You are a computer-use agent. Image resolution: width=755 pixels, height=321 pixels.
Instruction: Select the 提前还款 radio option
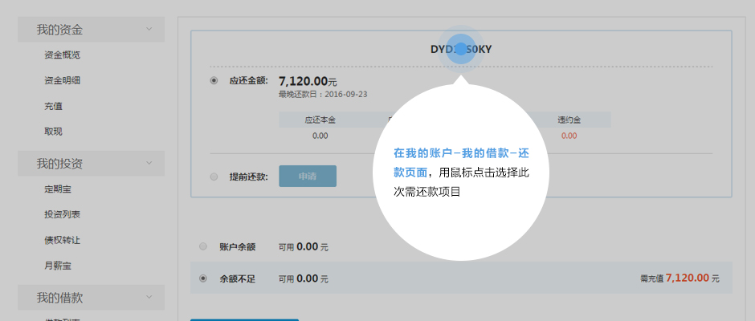[x=214, y=177]
